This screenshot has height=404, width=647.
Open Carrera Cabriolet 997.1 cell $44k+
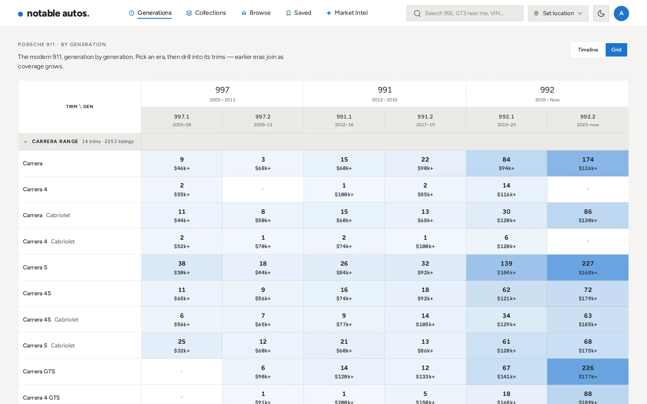click(182, 215)
